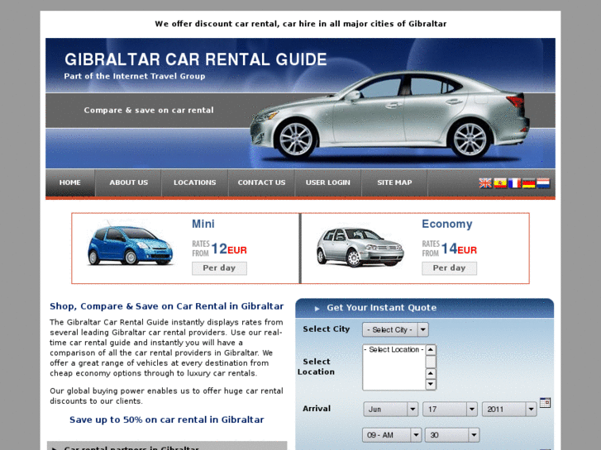Navigate to CONTACT US
The width and height of the screenshot is (601, 450).
coord(261,182)
